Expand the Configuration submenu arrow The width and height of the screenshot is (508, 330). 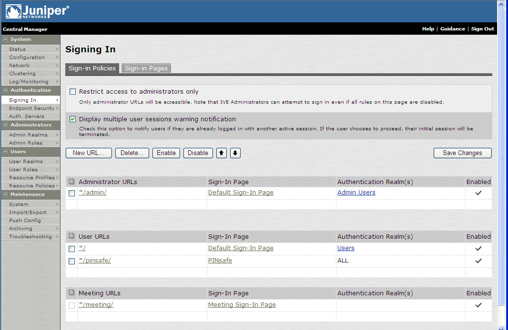click(57, 58)
